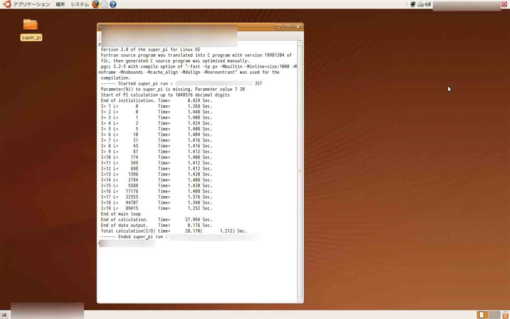Viewport: 510px width, 319px height.
Task: Open the 場所 menu
Action: pos(60,4)
